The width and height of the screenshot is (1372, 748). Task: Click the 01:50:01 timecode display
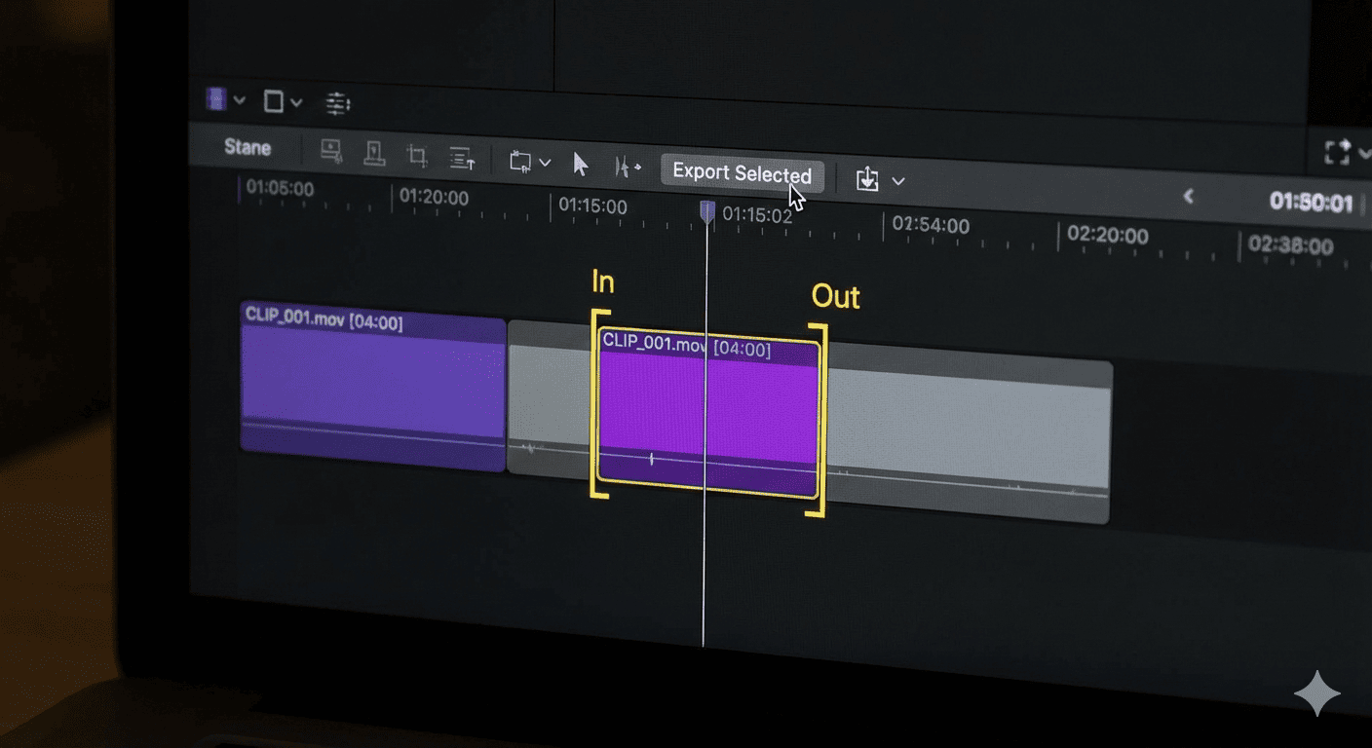coord(1312,203)
